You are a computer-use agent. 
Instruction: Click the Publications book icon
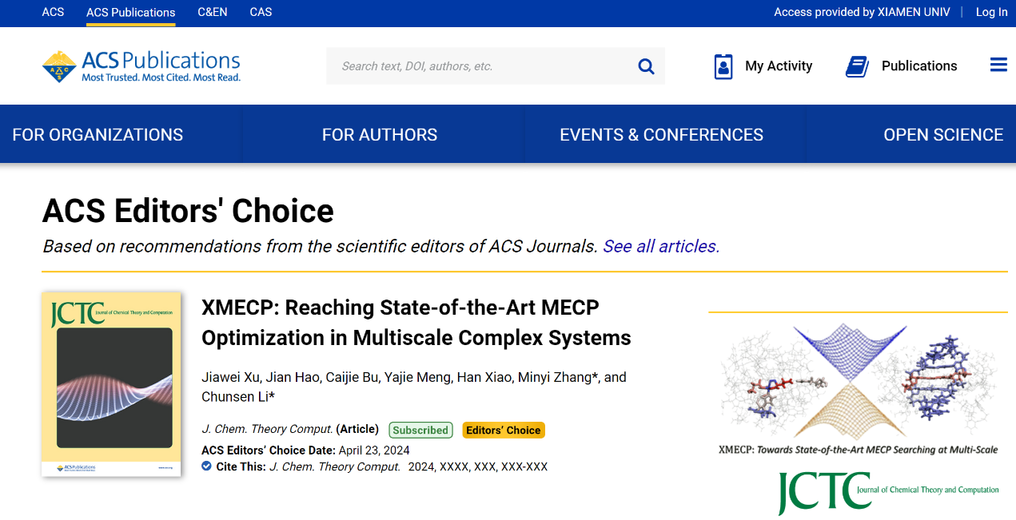click(x=857, y=66)
